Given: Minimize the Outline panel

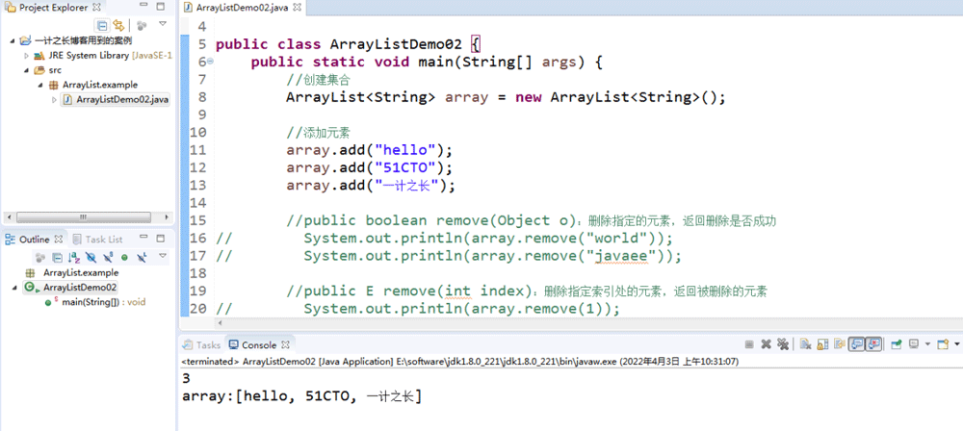Looking at the screenshot, I should point(143,237).
